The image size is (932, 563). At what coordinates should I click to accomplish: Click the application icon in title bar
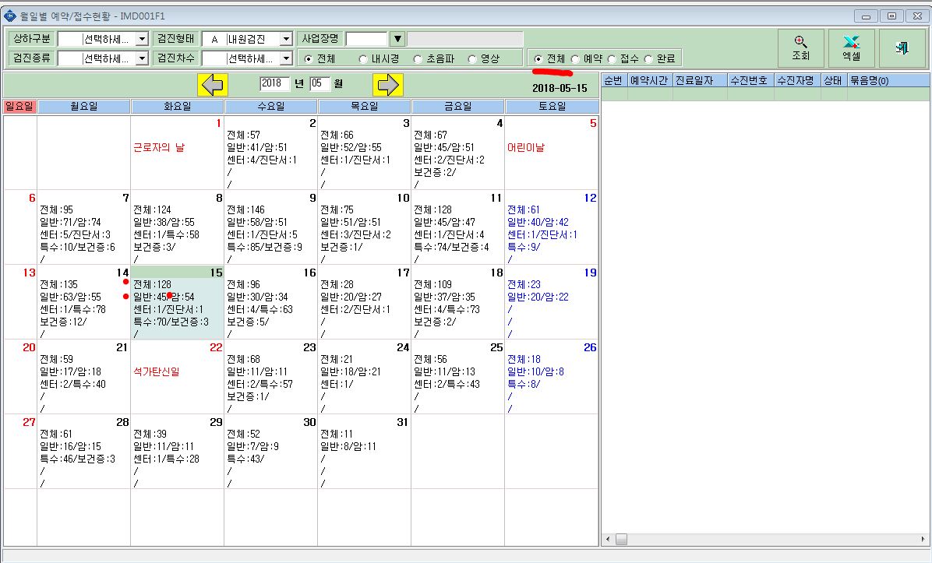click(x=9, y=16)
